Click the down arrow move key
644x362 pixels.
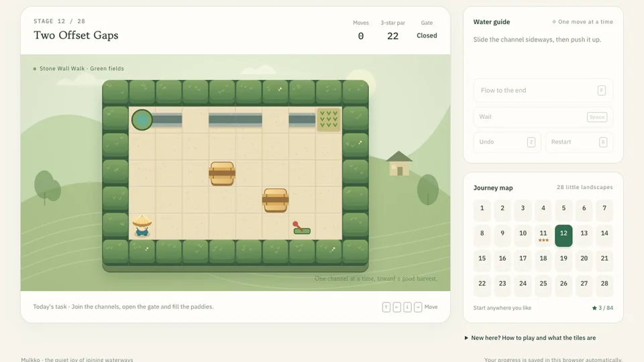[407, 307]
